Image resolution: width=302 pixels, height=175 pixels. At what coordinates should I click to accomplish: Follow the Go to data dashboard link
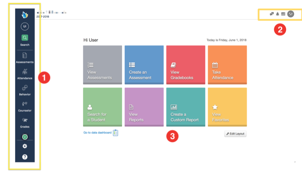point(97,133)
